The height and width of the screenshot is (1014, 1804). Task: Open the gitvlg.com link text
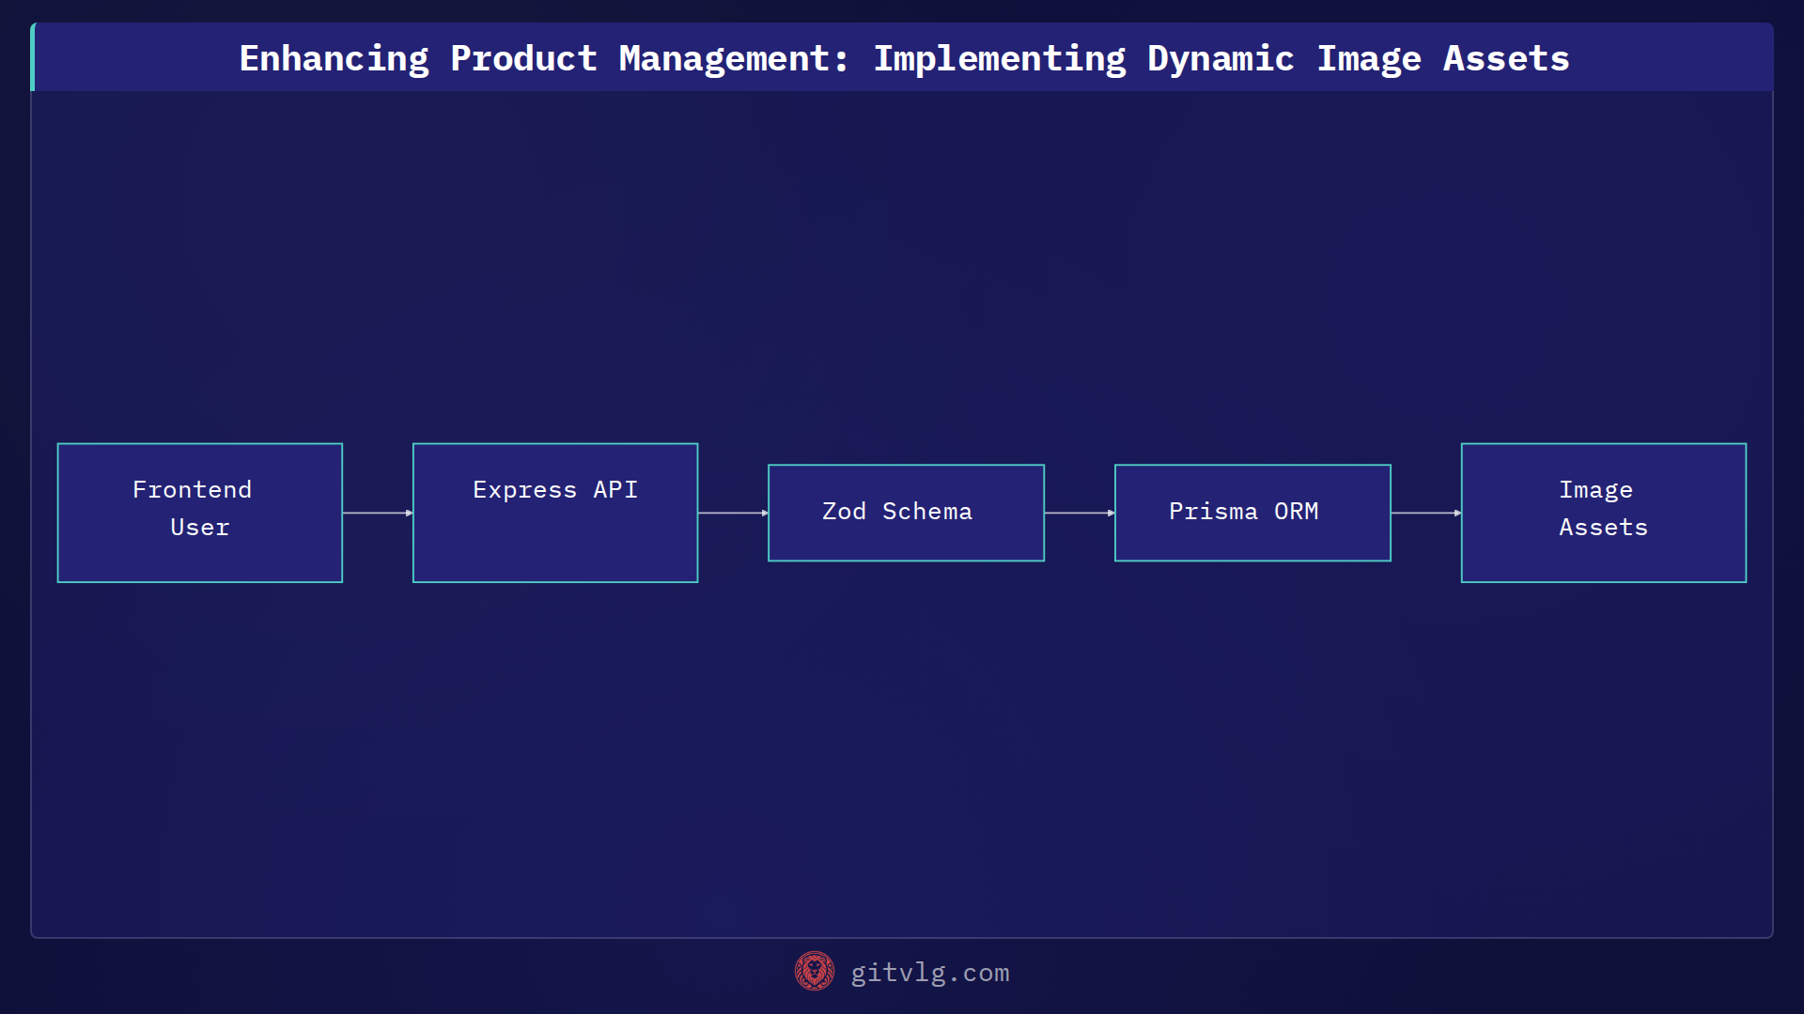[x=930, y=973]
